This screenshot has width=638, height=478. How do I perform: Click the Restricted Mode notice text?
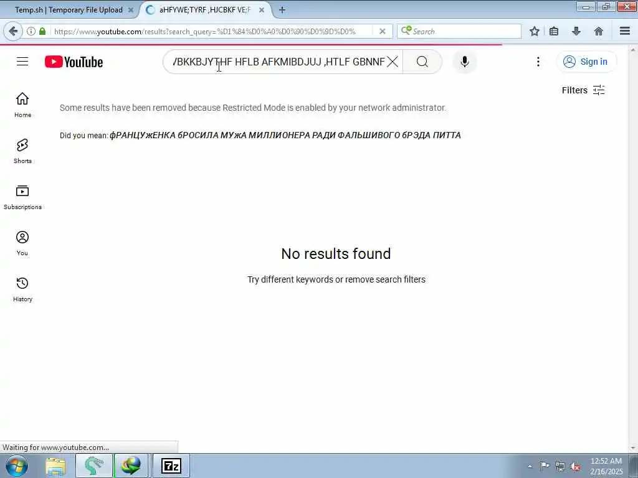(x=253, y=108)
